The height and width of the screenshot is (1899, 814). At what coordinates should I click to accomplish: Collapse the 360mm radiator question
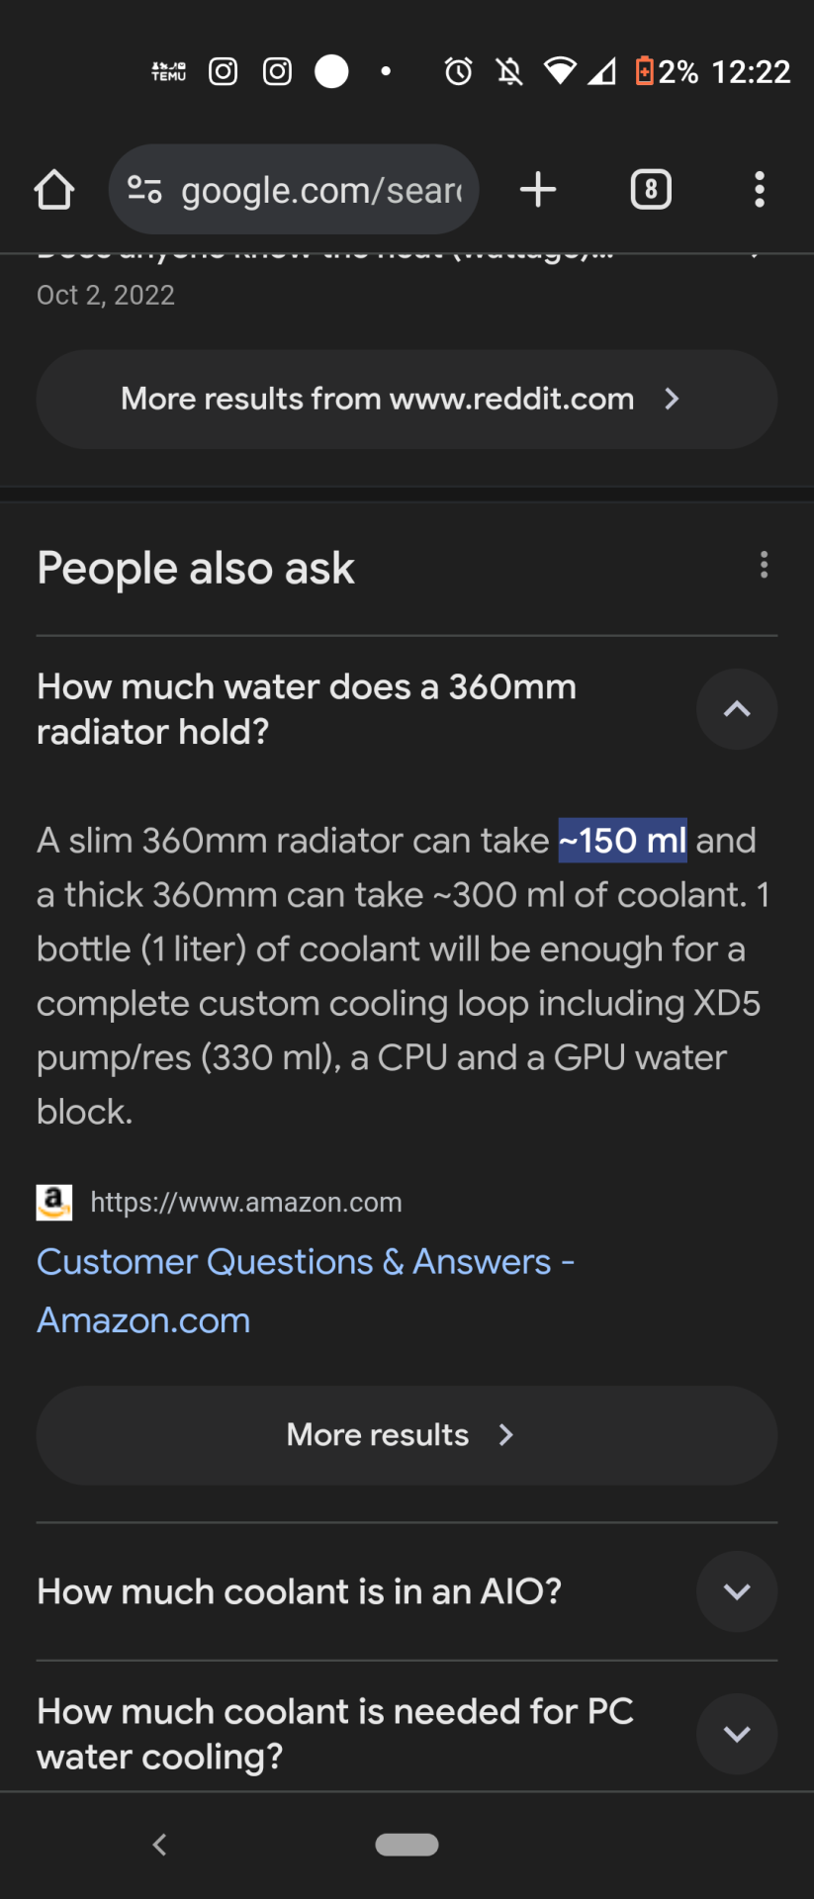[737, 709]
